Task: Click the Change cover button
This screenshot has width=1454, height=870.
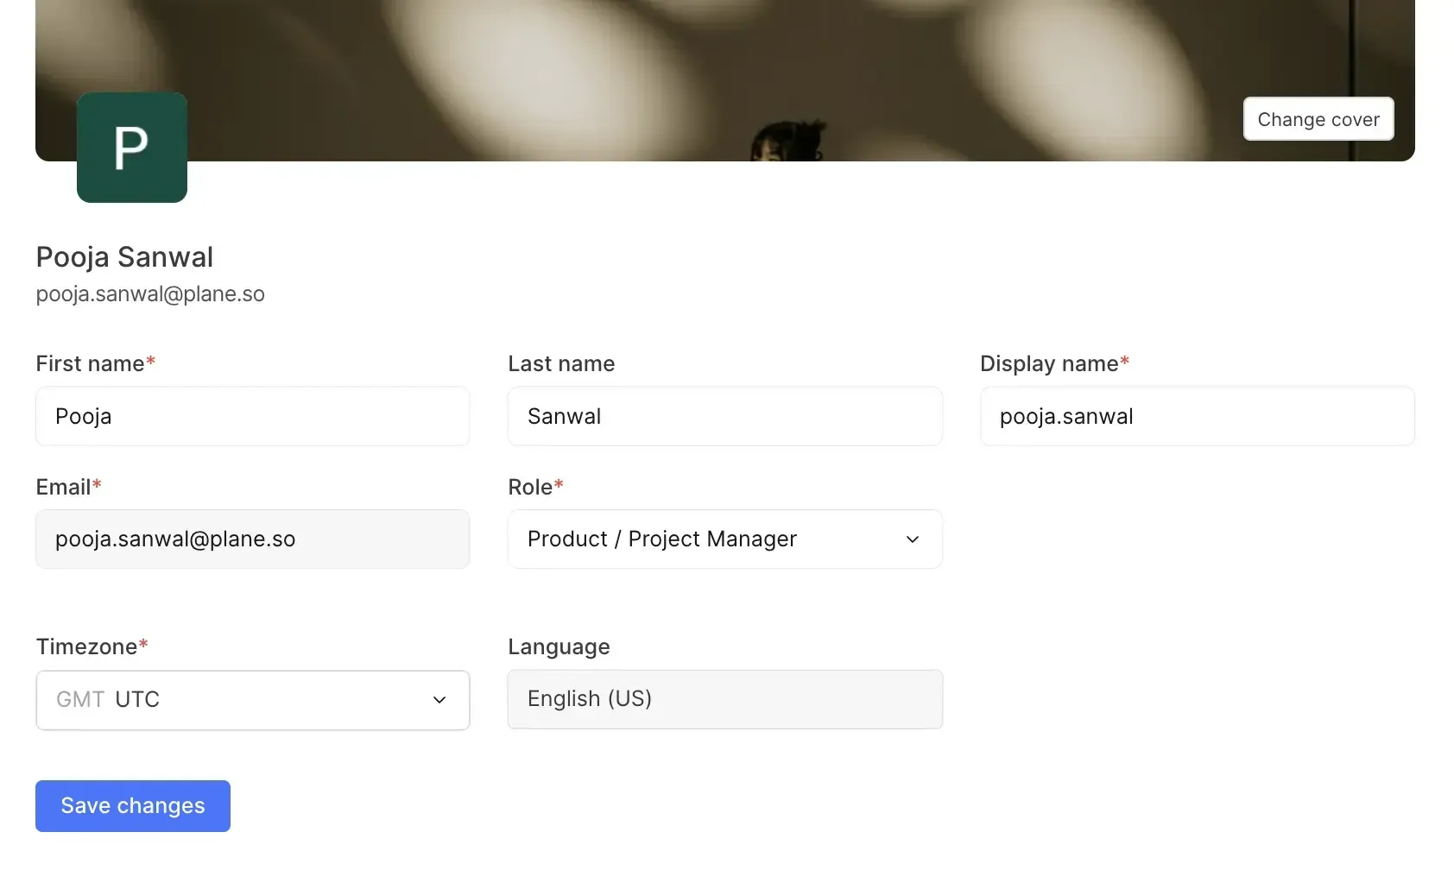Action: [x=1318, y=119]
